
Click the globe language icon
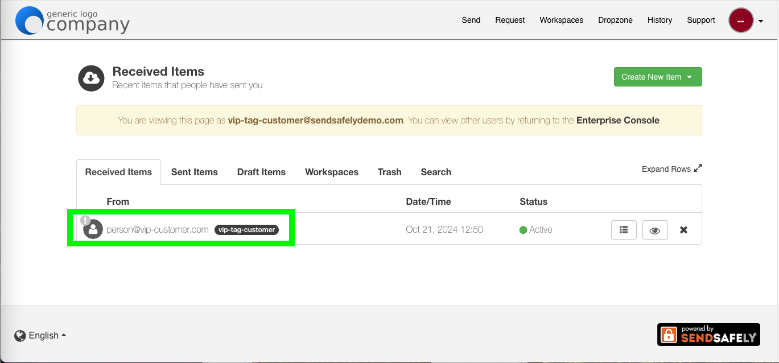[20, 336]
